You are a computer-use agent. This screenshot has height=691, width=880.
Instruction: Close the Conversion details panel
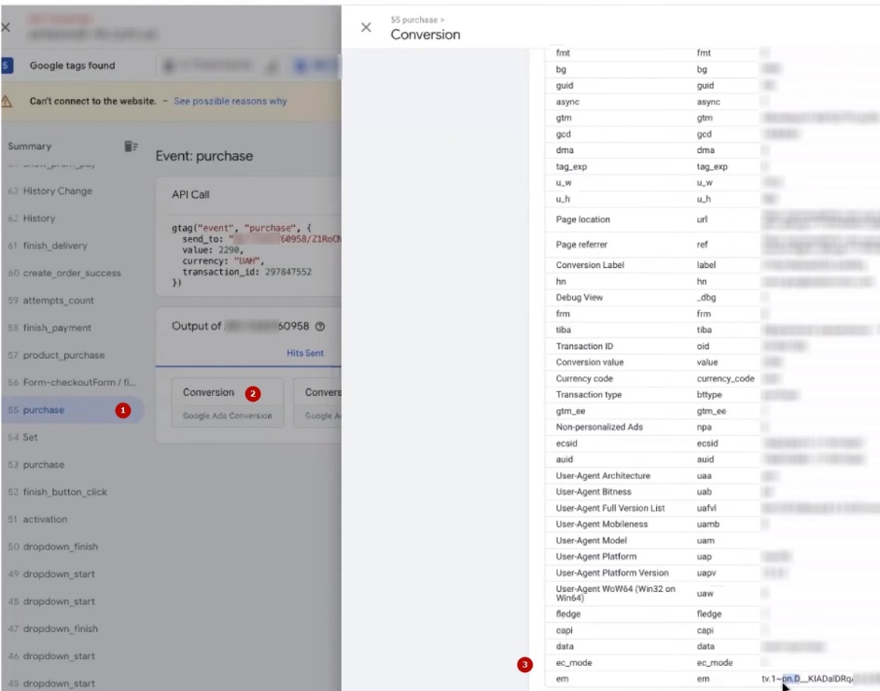coord(366,28)
